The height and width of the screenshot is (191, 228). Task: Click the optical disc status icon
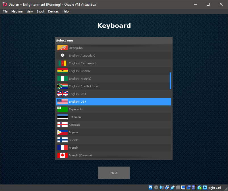[156, 188]
